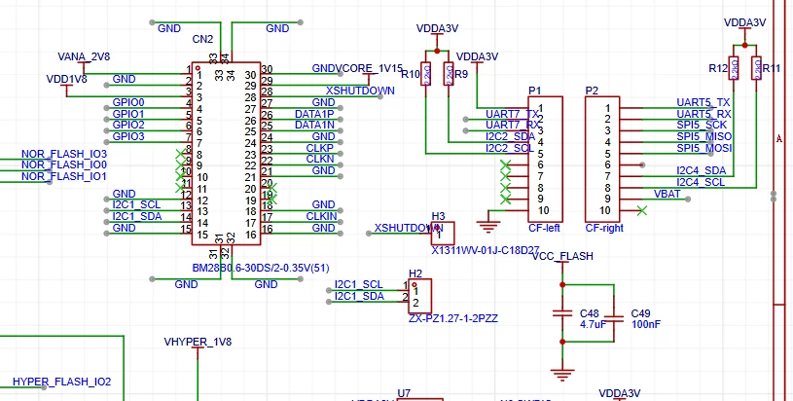Click the 4.7uF capacitor value

593,325
